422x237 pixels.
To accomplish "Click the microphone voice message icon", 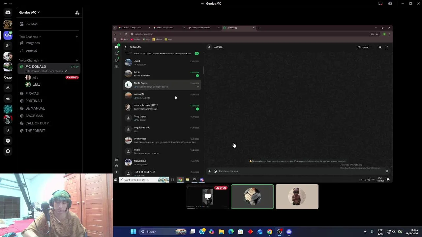I will coord(387,171).
